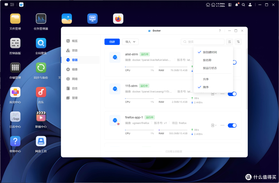Open the alist-strm container name

pyautogui.click(x=131, y=54)
